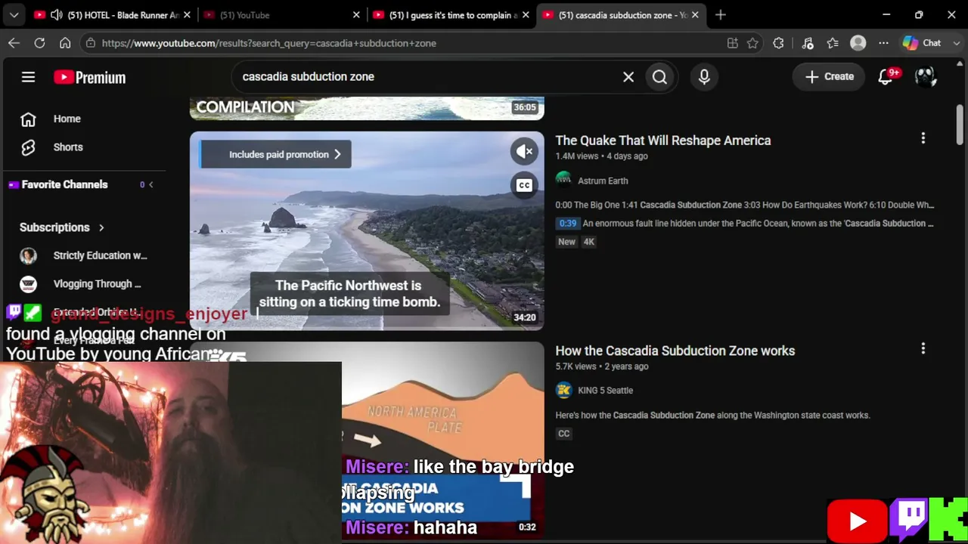Toggle captions on the video preview

click(x=524, y=185)
